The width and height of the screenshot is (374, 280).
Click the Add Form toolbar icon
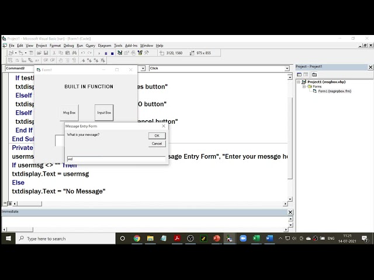tap(21, 53)
